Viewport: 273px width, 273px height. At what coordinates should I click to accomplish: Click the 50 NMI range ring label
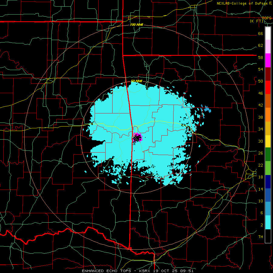pos(136,81)
